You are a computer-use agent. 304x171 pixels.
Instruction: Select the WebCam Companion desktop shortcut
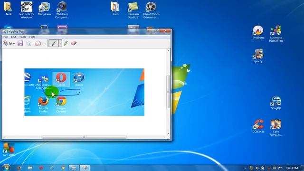point(62,10)
